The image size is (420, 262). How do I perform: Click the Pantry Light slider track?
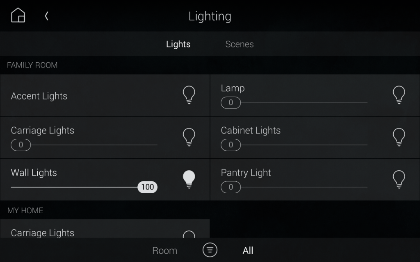[x=304, y=187]
